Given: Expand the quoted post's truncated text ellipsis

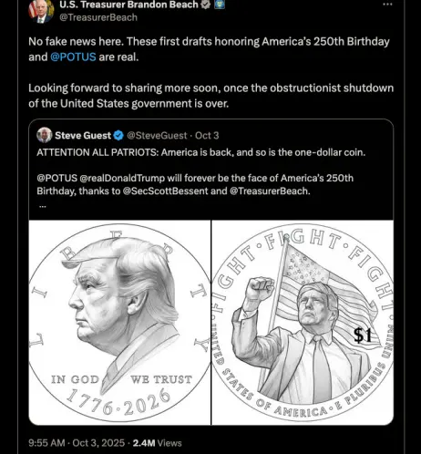Looking at the screenshot, I should [43, 206].
